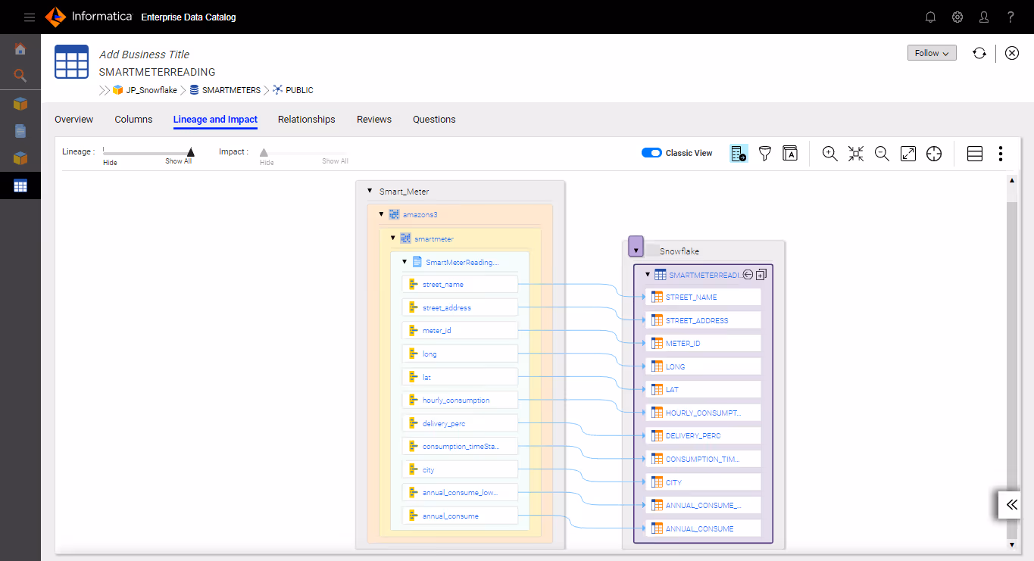Select the active table icon in sidebar
The height and width of the screenshot is (561, 1034).
pyautogui.click(x=20, y=185)
